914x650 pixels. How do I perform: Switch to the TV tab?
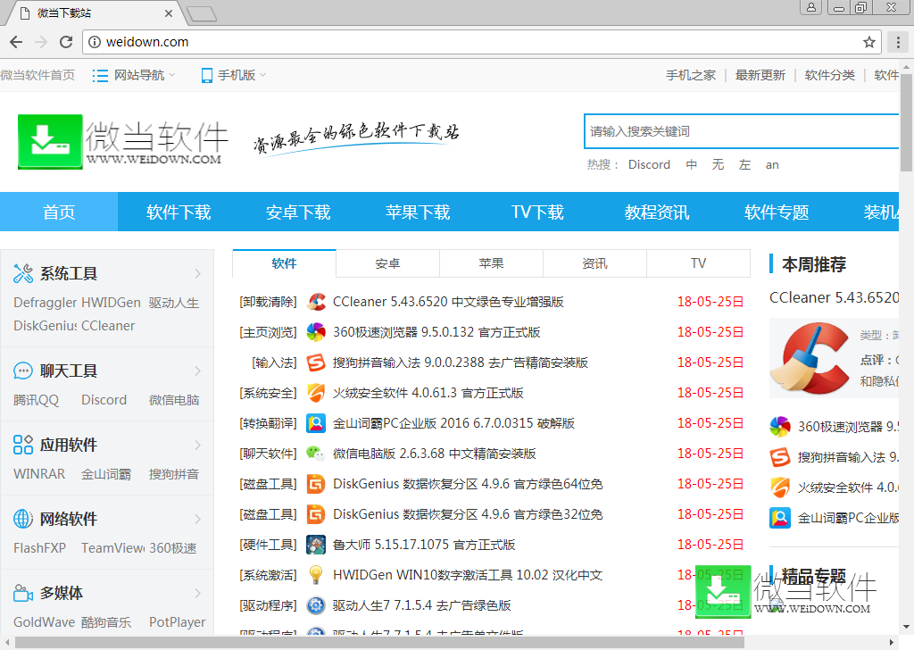click(698, 263)
